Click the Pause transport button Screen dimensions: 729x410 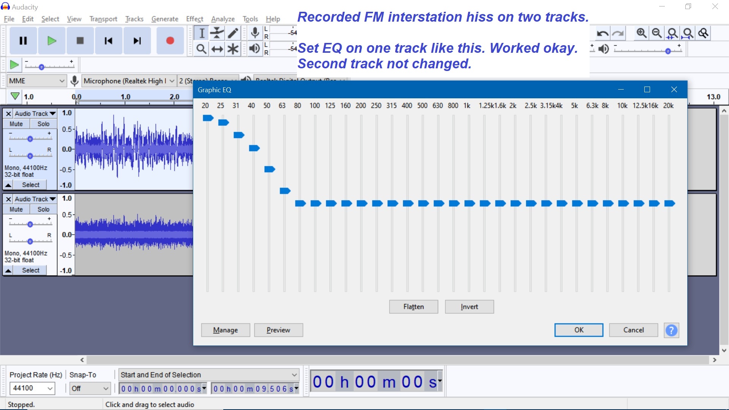(23, 41)
